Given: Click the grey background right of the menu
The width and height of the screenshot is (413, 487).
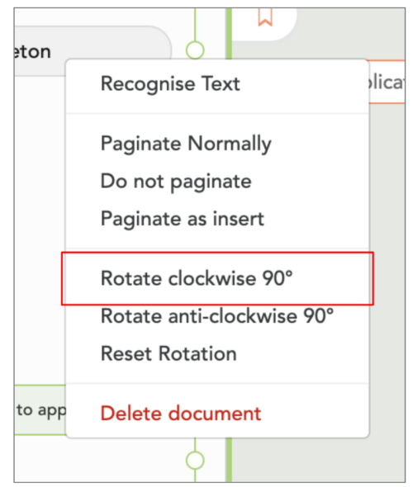Looking at the screenshot, I should click(387, 248).
